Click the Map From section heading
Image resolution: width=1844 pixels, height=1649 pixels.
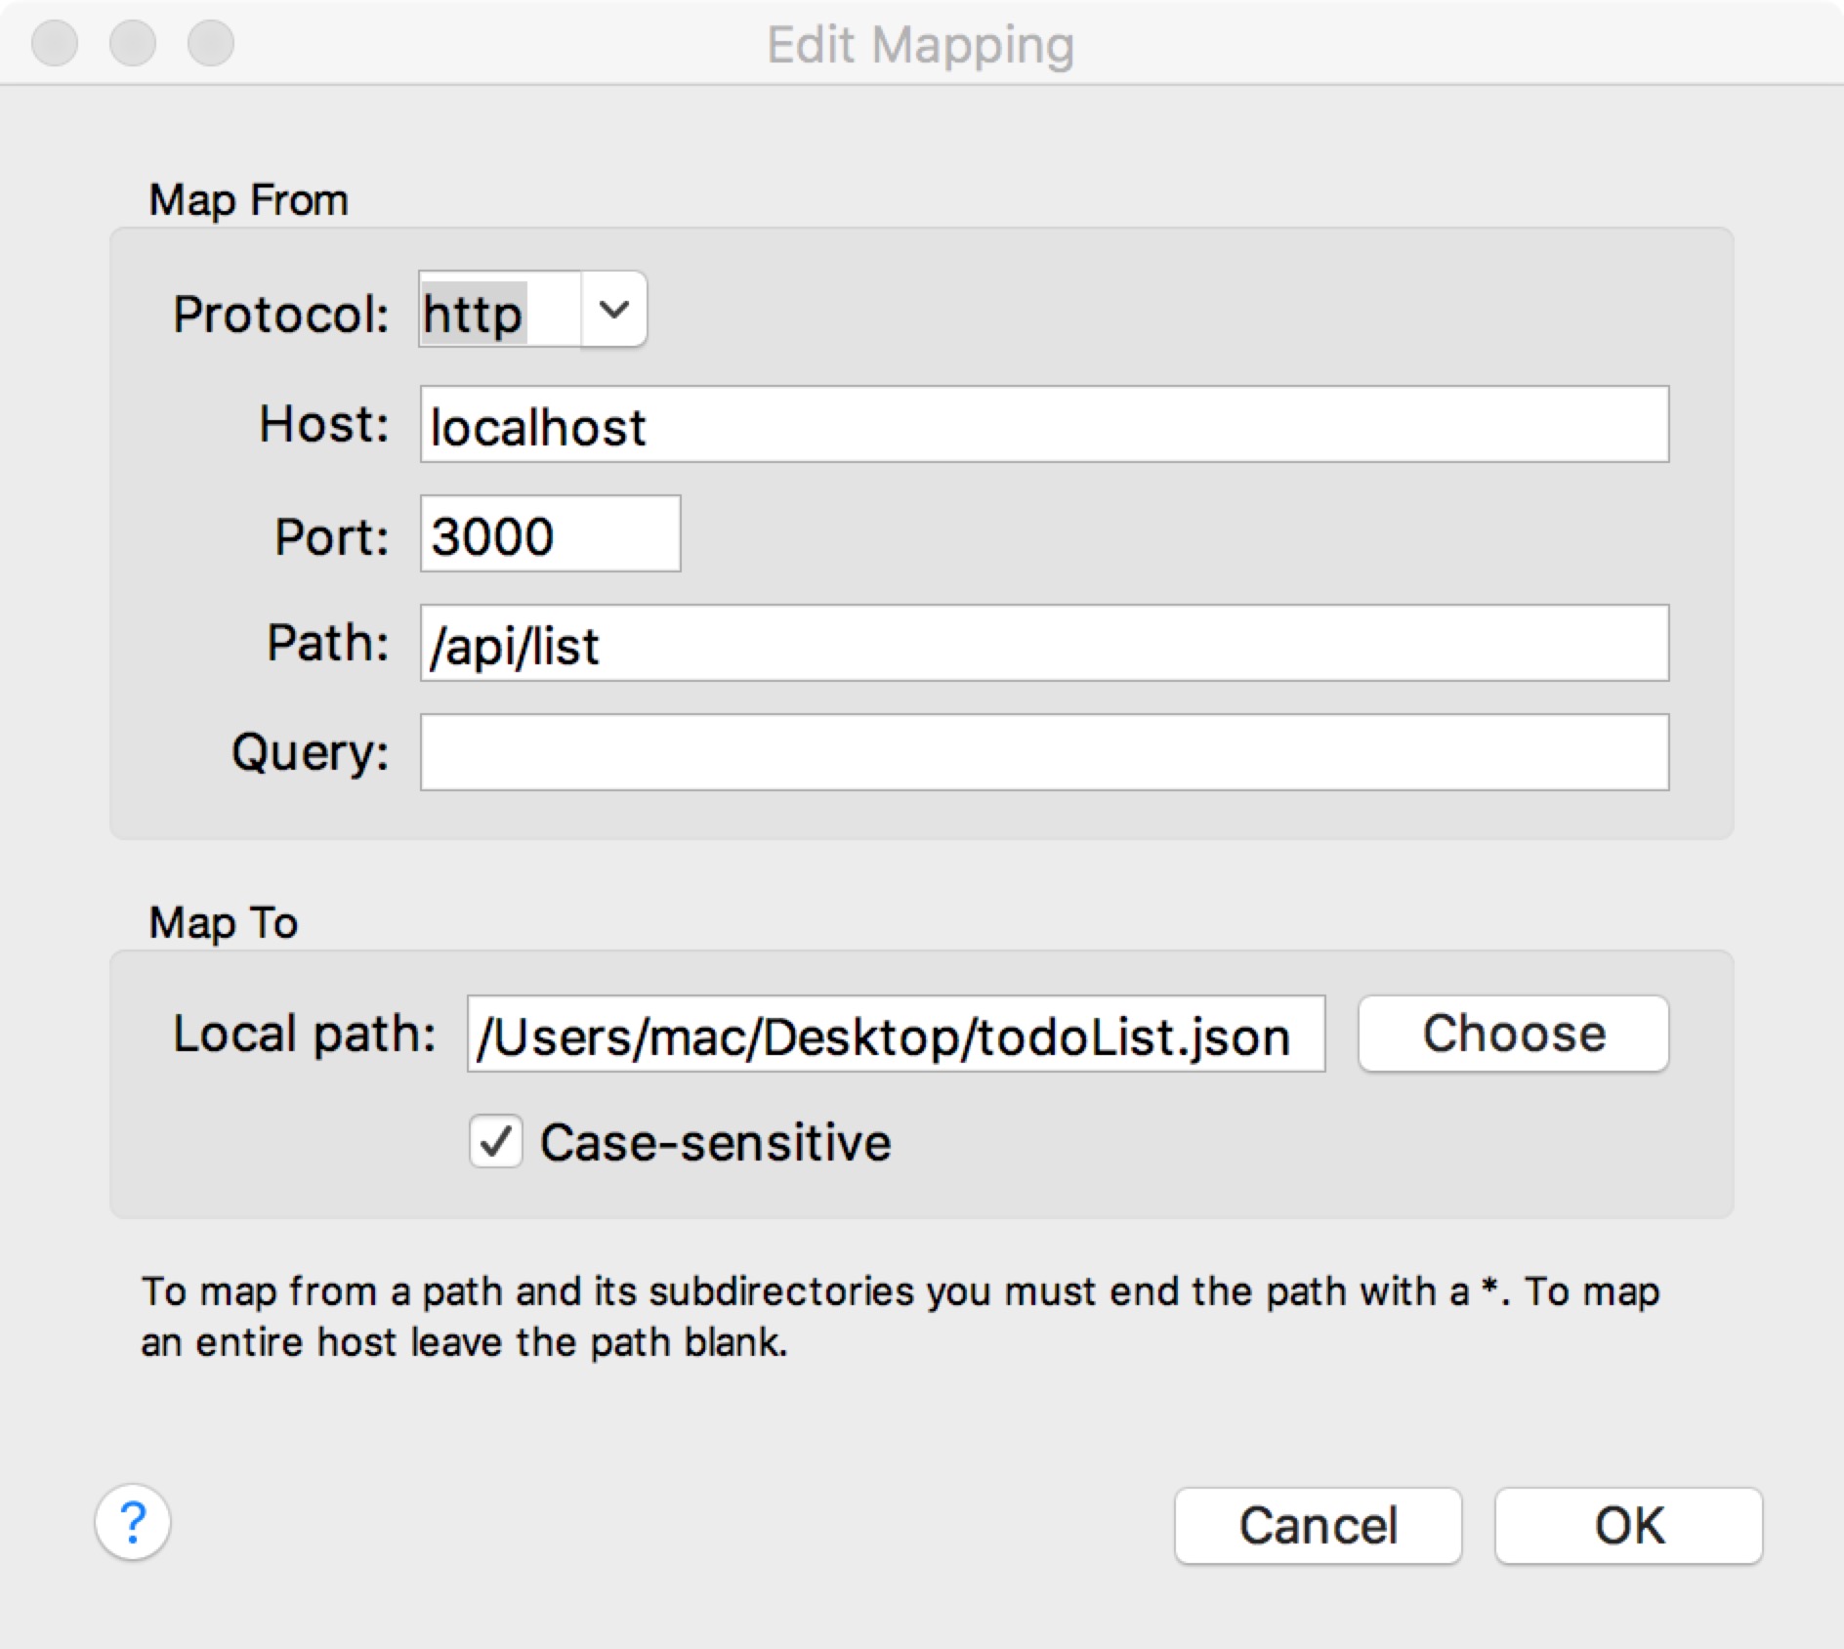click(x=248, y=200)
